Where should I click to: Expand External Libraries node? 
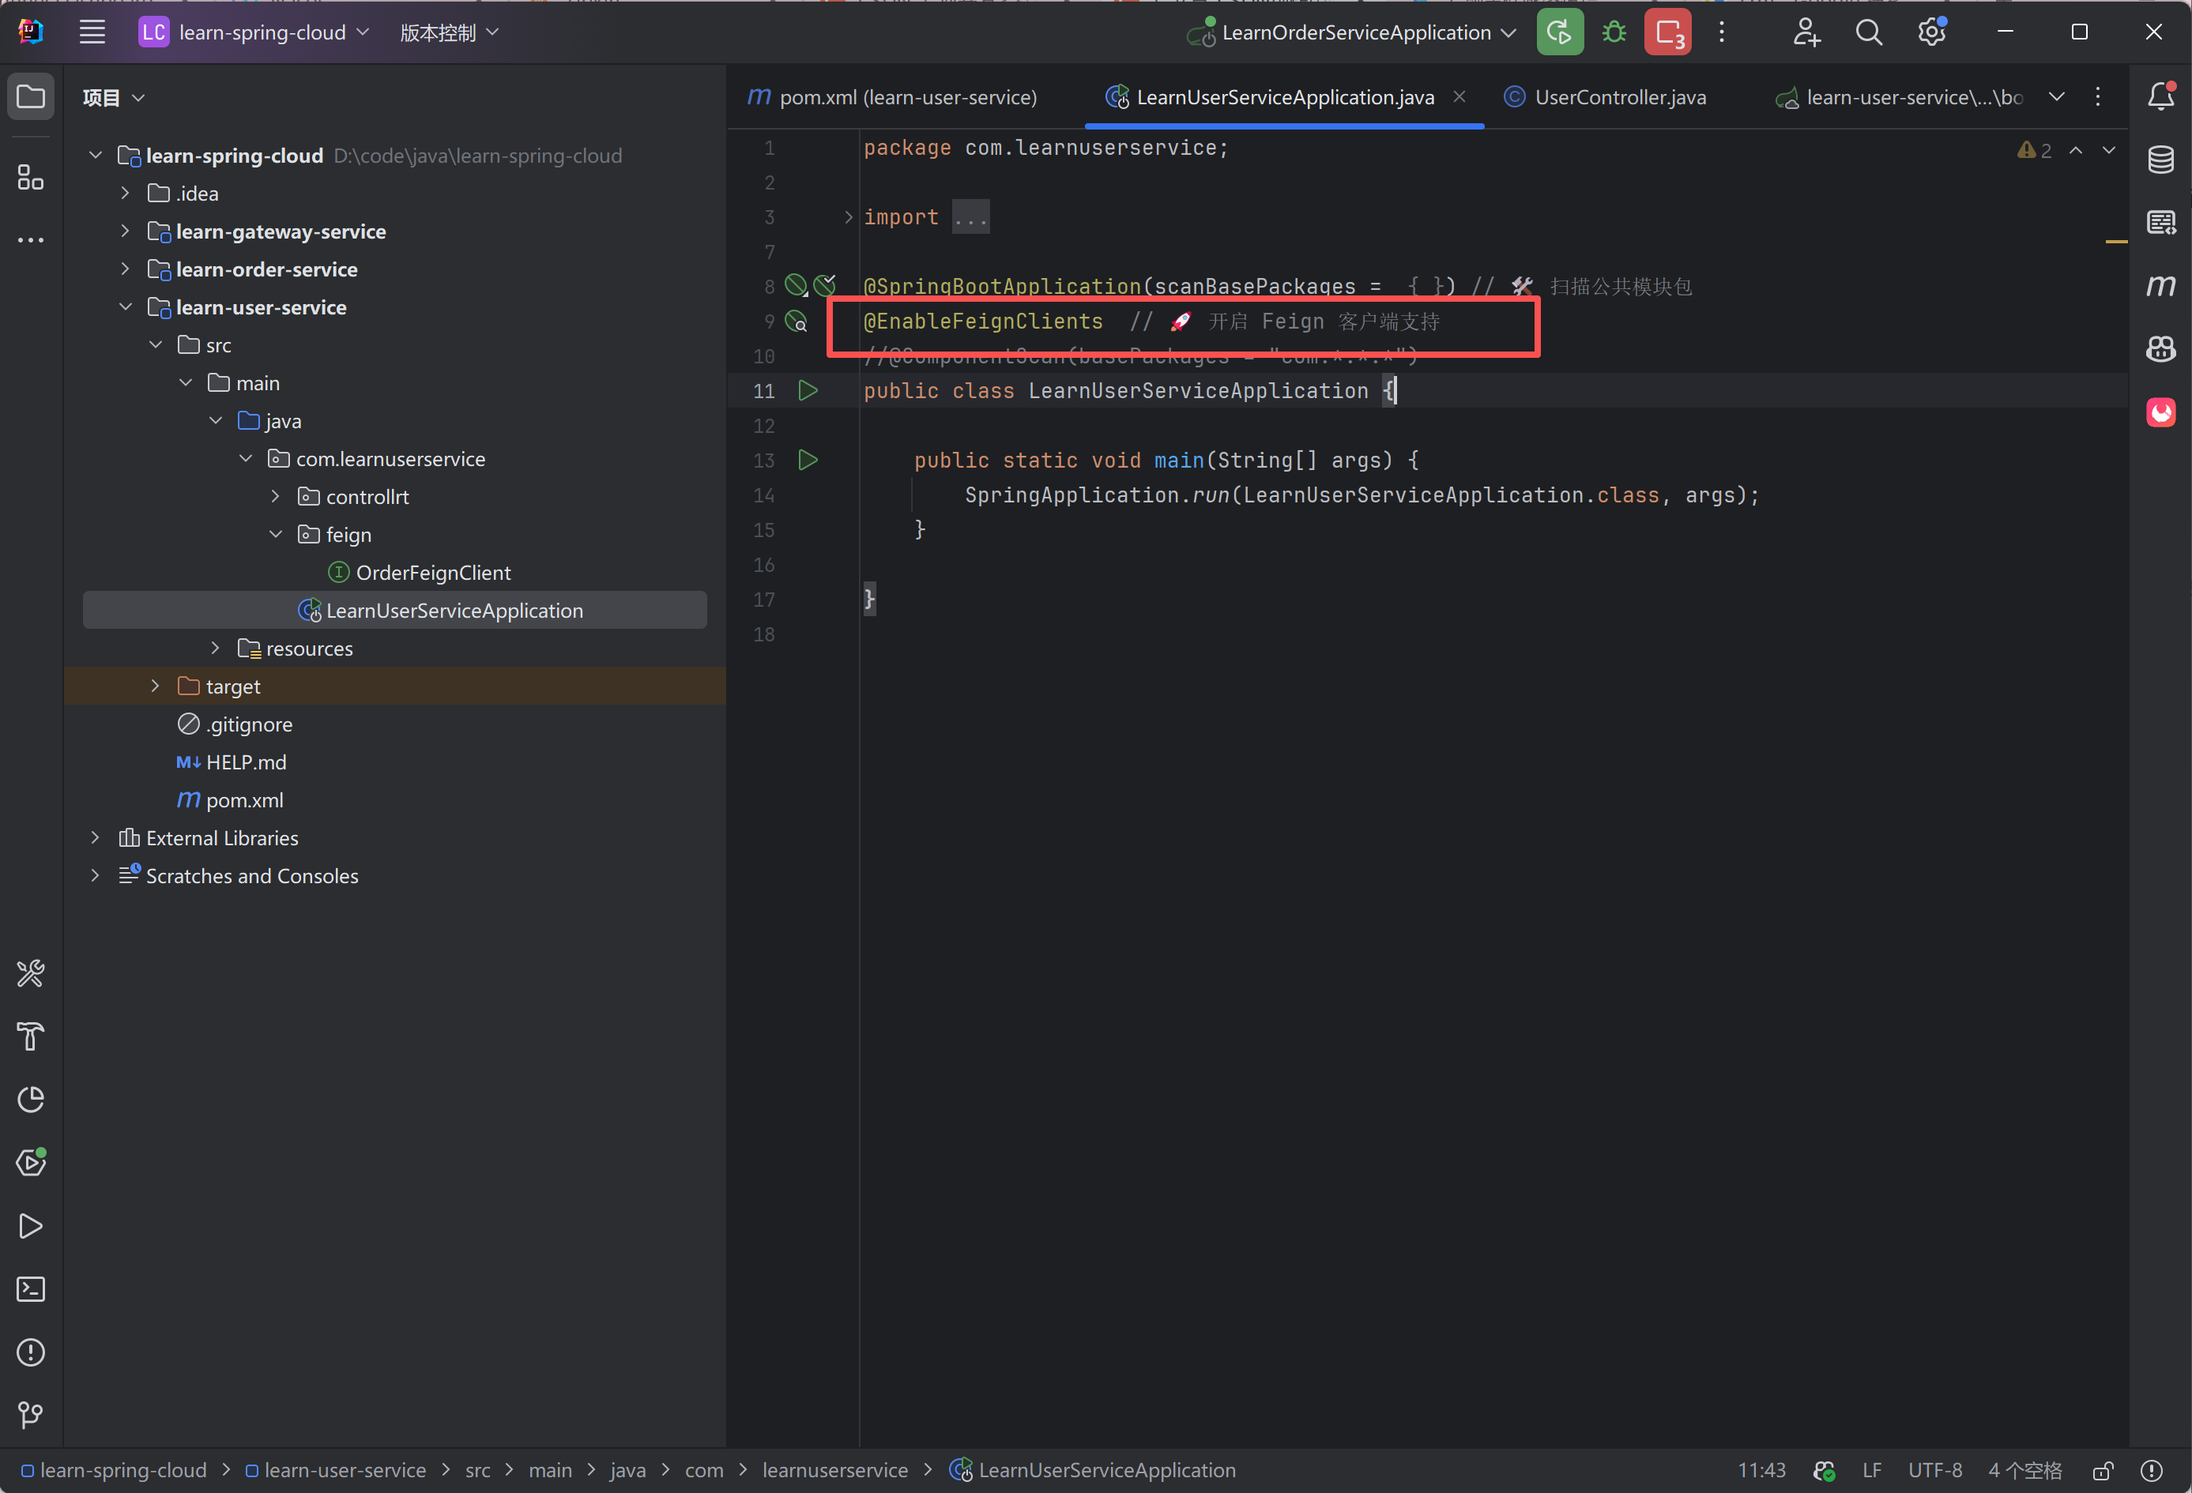96,837
